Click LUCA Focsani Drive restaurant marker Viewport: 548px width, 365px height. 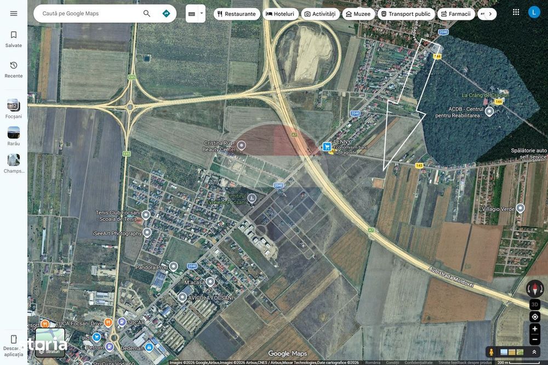tap(109, 322)
